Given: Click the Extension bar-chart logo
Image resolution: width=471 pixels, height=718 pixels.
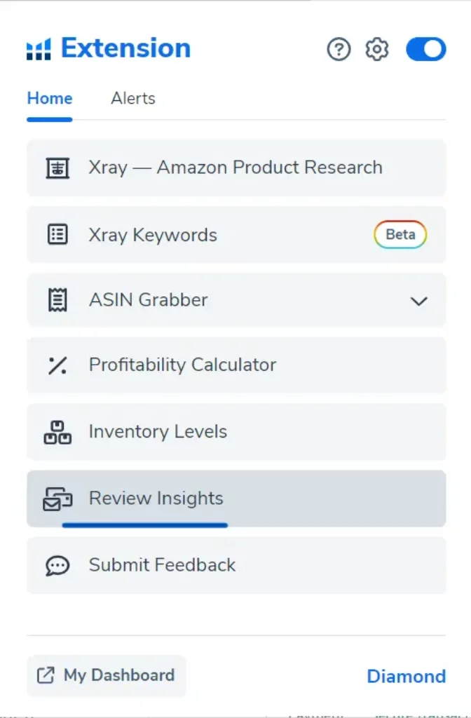Looking at the screenshot, I should (39, 49).
